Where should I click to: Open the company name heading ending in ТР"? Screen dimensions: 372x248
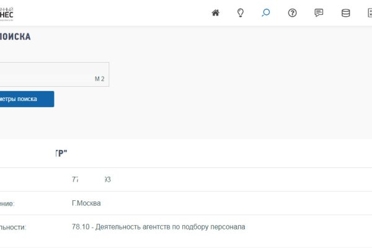click(61, 154)
